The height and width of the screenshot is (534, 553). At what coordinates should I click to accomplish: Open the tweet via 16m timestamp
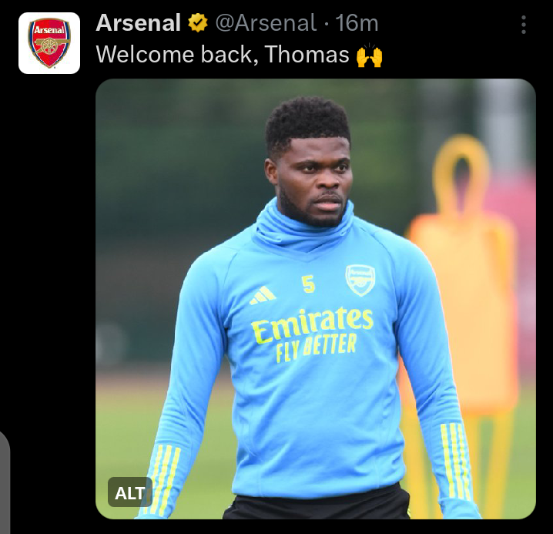click(x=357, y=23)
